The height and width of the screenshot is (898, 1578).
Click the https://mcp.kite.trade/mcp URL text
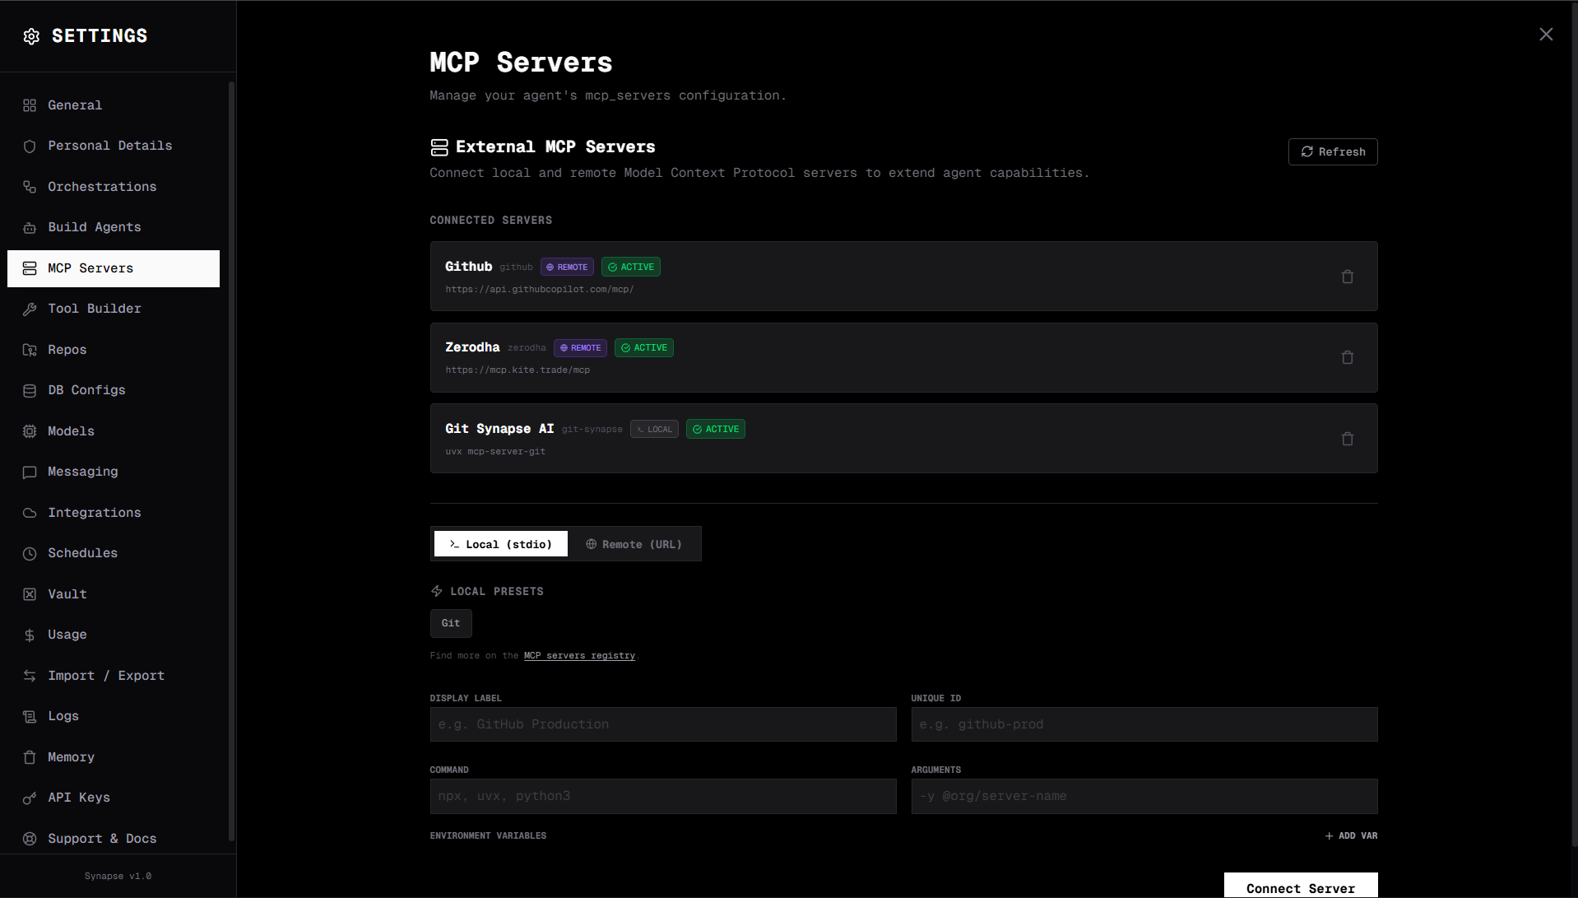(517, 370)
